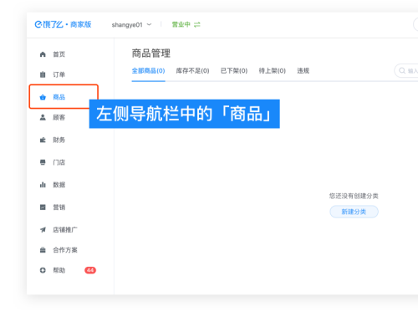Viewport: 418px width, 317px height.
Task: Open orders via the clipboard icon
Action: [43, 74]
